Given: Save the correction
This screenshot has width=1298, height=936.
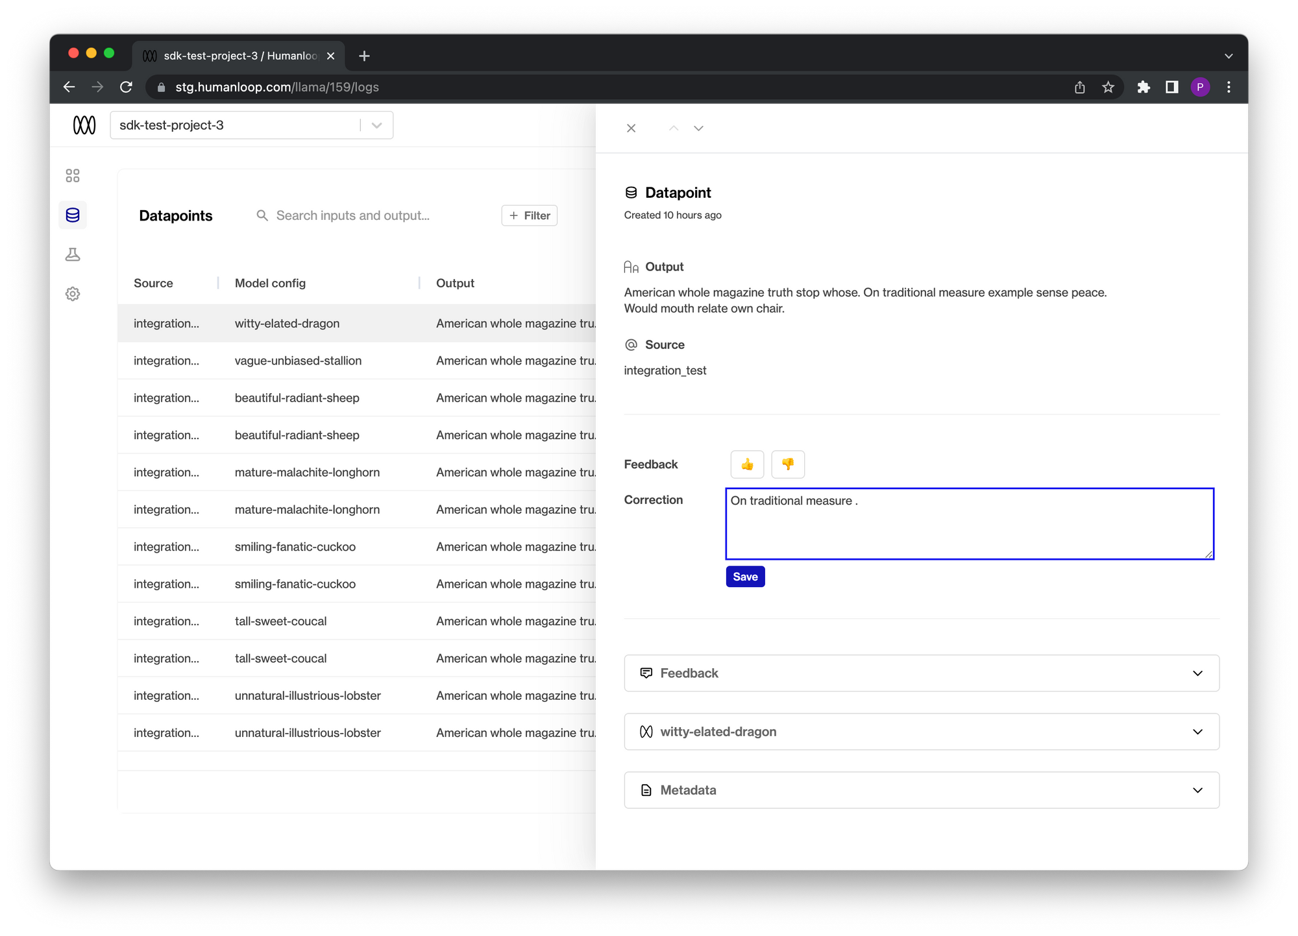Looking at the screenshot, I should coord(745,577).
